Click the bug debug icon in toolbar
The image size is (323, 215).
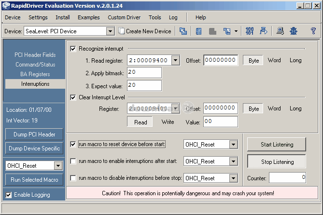point(293,31)
